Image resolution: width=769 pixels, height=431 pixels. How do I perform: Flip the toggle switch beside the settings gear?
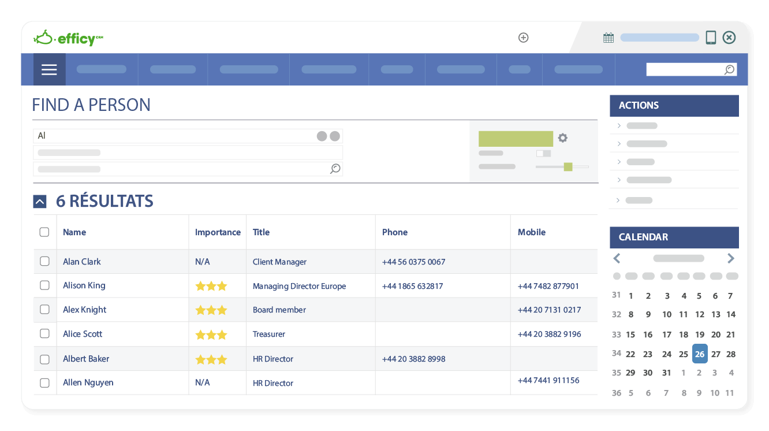coord(543,153)
